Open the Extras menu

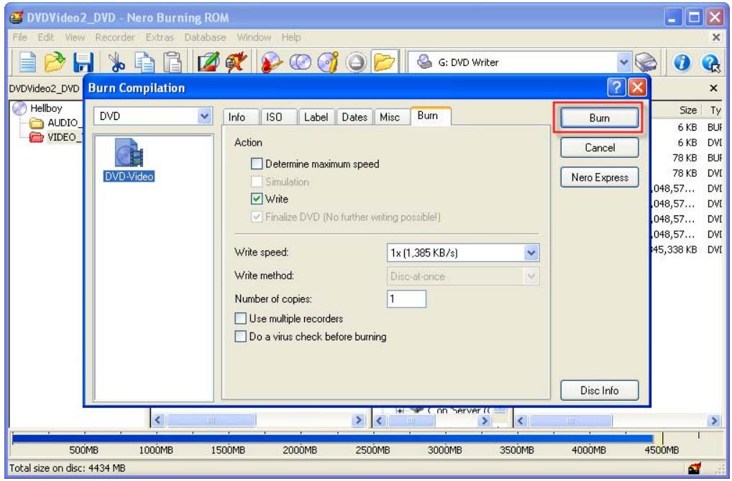160,37
